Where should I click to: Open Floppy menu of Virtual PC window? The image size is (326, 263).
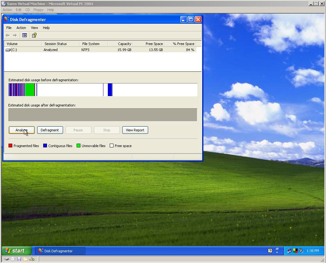[38, 10]
